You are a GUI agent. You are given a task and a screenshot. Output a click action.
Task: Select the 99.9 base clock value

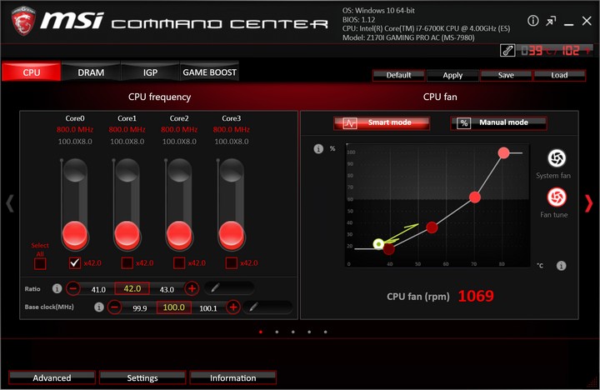point(140,308)
